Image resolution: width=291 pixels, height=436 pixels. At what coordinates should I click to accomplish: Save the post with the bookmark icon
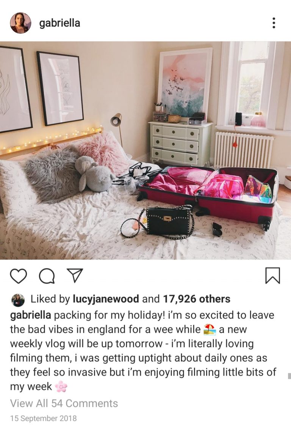(272, 275)
